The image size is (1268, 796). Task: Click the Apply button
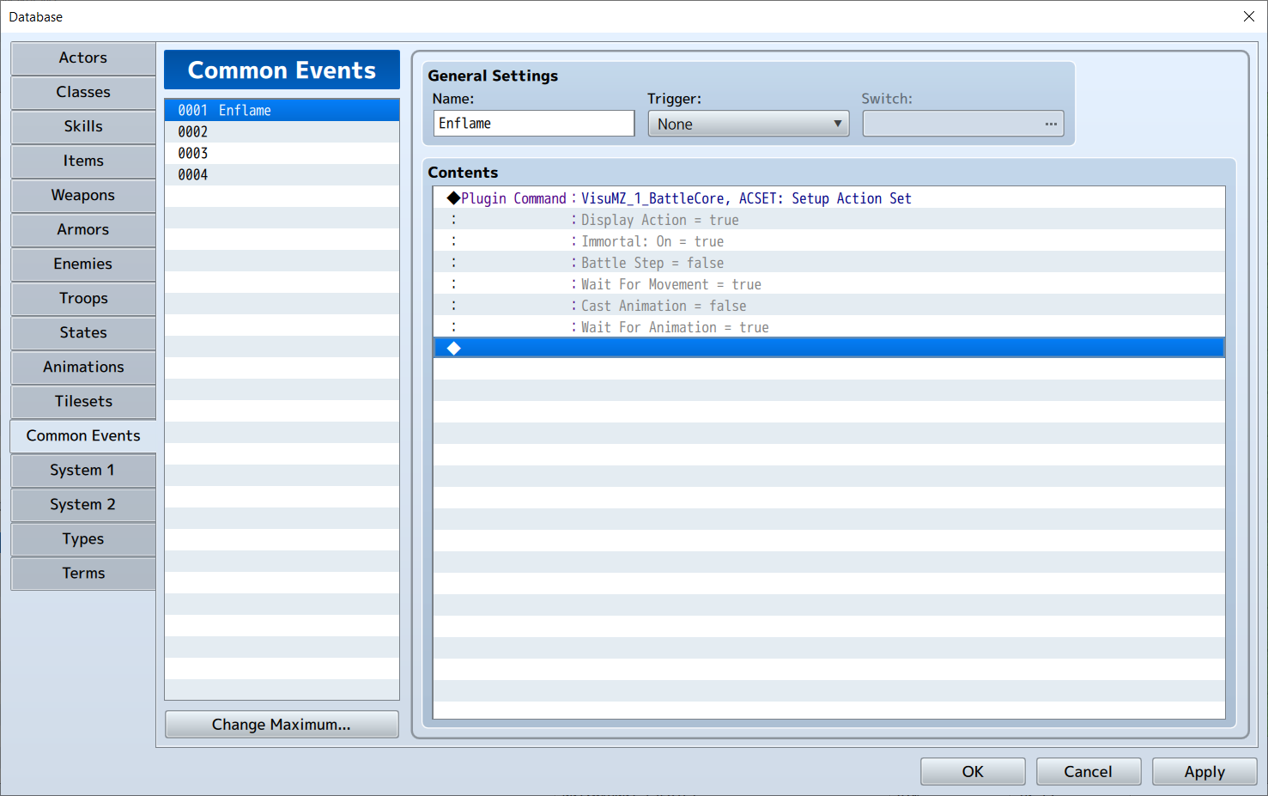point(1204,772)
